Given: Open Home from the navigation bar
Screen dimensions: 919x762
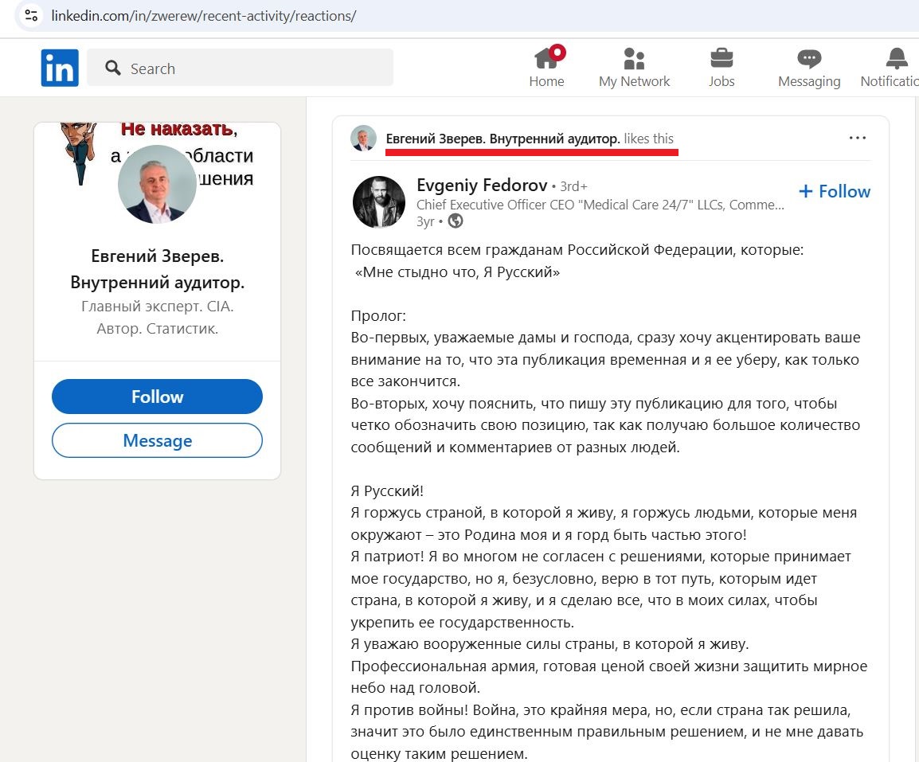Looking at the screenshot, I should click(547, 68).
